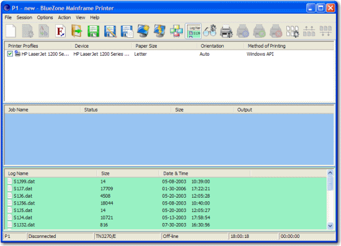Click the door with green arrow icon
Viewport: 341px width, 246px height.
(x=77, y=31)
